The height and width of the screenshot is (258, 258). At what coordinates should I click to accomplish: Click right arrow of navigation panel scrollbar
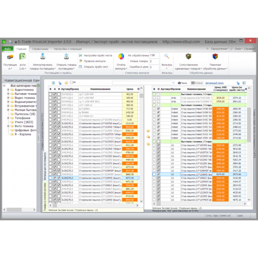34,210
